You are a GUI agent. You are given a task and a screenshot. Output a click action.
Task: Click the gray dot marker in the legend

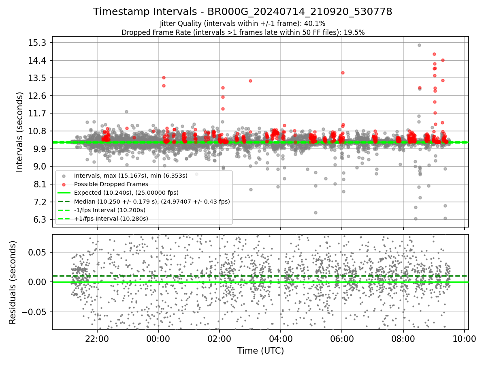[x=64, y=176]
